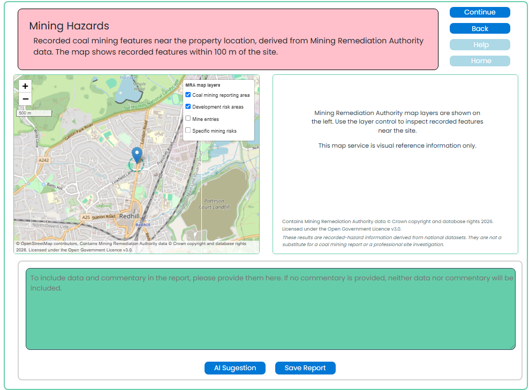Zoom in on the map
Viewport: 529px width, 390px height.
point(25,86)
